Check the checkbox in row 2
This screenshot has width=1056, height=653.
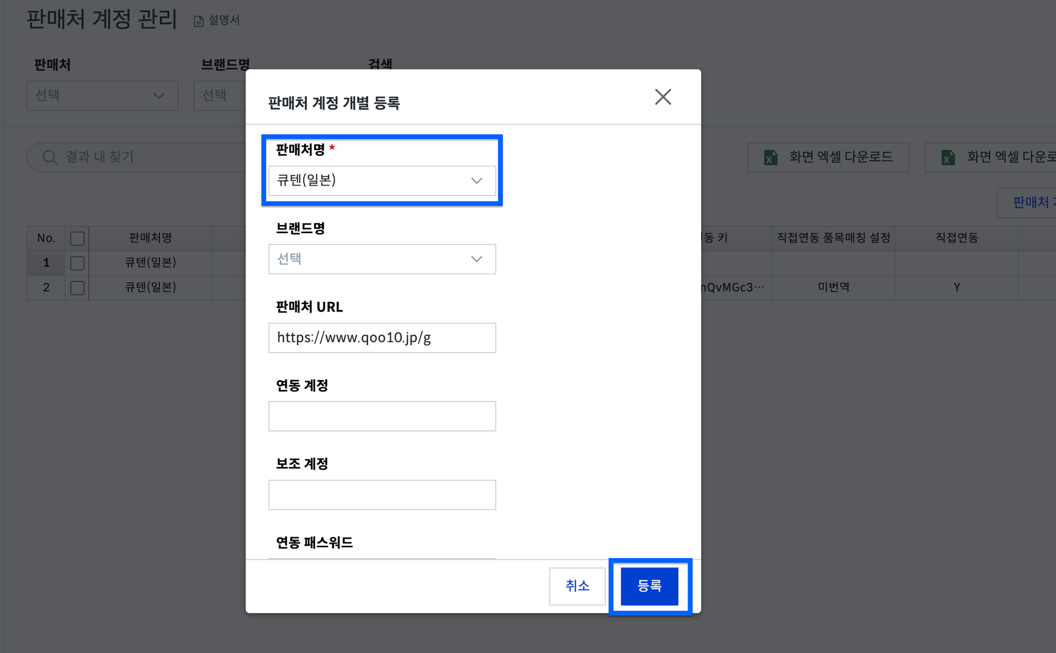tap(77, 287)
